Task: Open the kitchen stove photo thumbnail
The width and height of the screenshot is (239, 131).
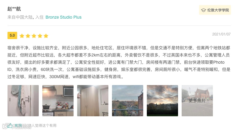Action: (58, 101)
